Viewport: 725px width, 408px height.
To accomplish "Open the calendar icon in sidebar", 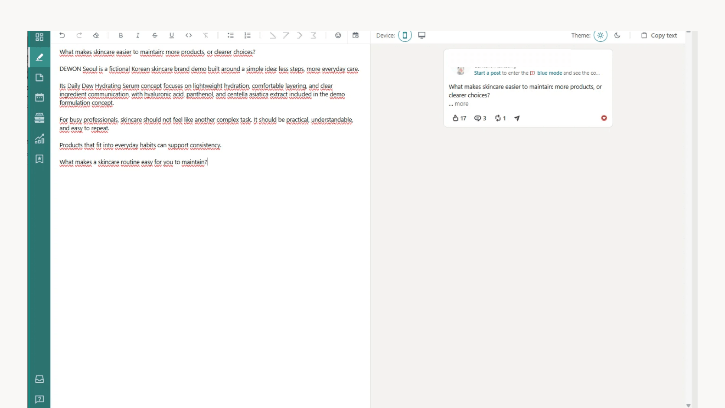I will [x=39, y=98].
